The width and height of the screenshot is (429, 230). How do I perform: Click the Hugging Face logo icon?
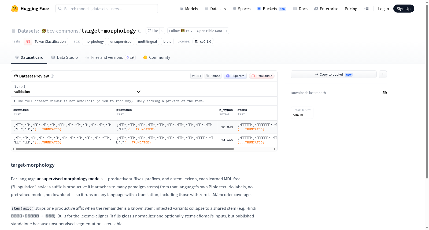pos(15,9)
